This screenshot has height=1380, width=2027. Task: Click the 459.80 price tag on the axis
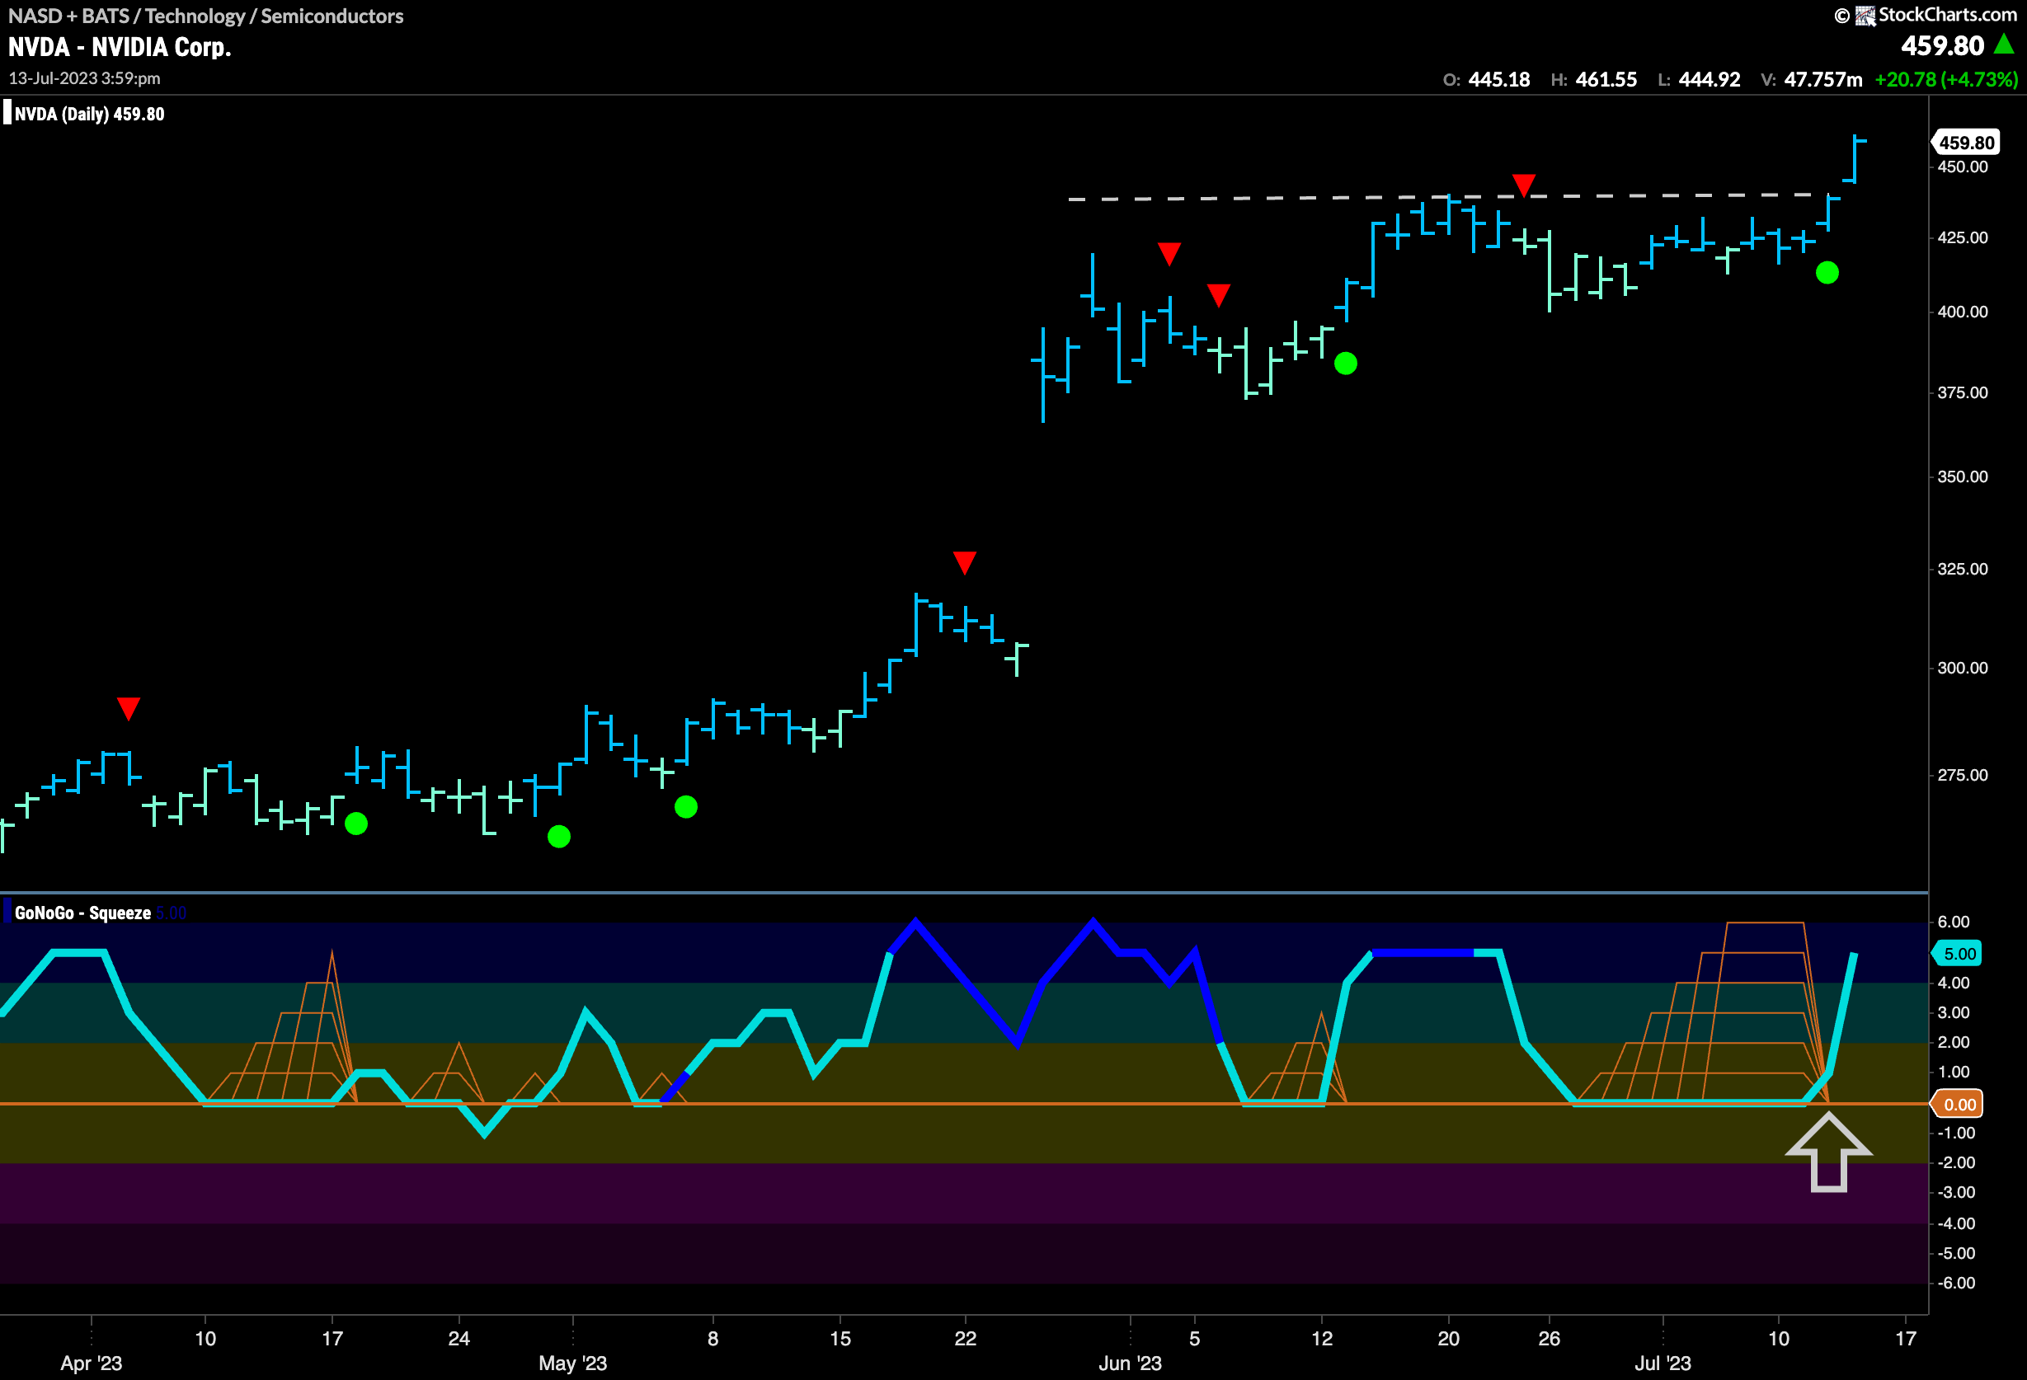(1966, 142)
